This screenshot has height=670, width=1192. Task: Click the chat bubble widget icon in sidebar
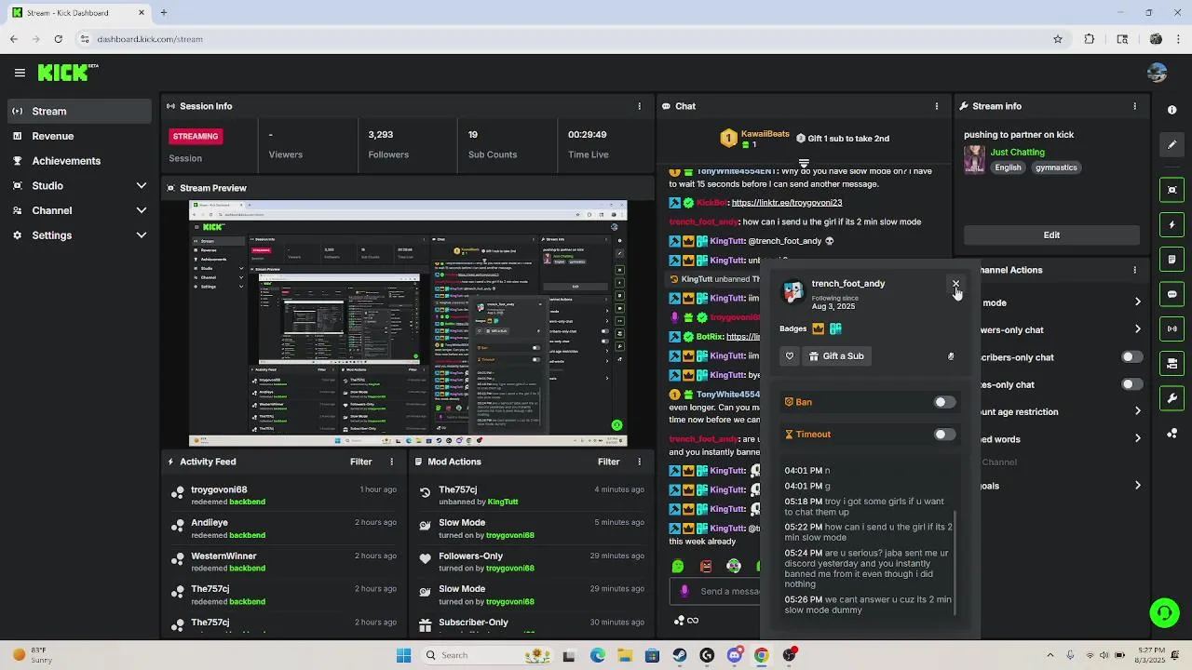[1172, 294]
